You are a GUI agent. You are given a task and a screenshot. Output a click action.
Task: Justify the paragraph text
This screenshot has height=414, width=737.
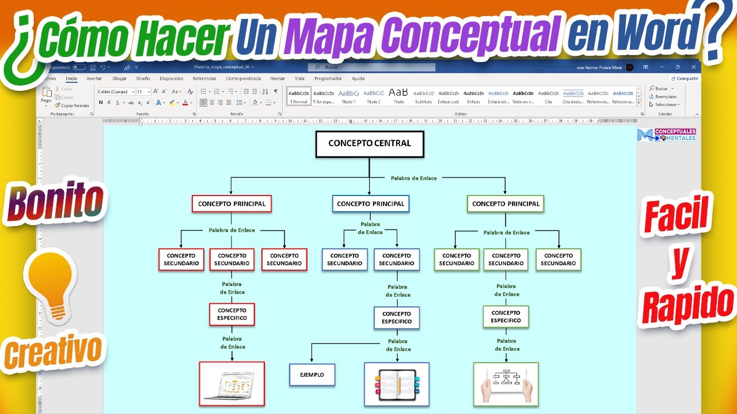(229, 102)
